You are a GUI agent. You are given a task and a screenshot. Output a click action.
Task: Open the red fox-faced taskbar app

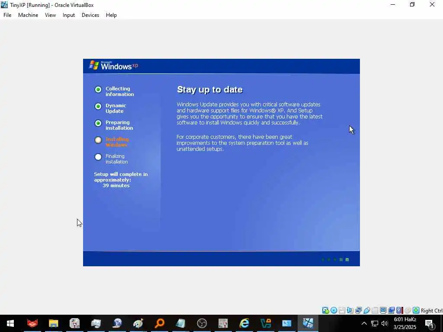[x=32, y=323]
